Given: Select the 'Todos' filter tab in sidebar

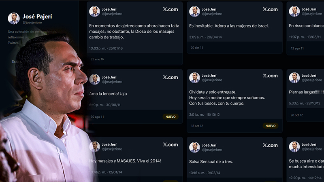Looking at the screenshot, I should [16, 62].
